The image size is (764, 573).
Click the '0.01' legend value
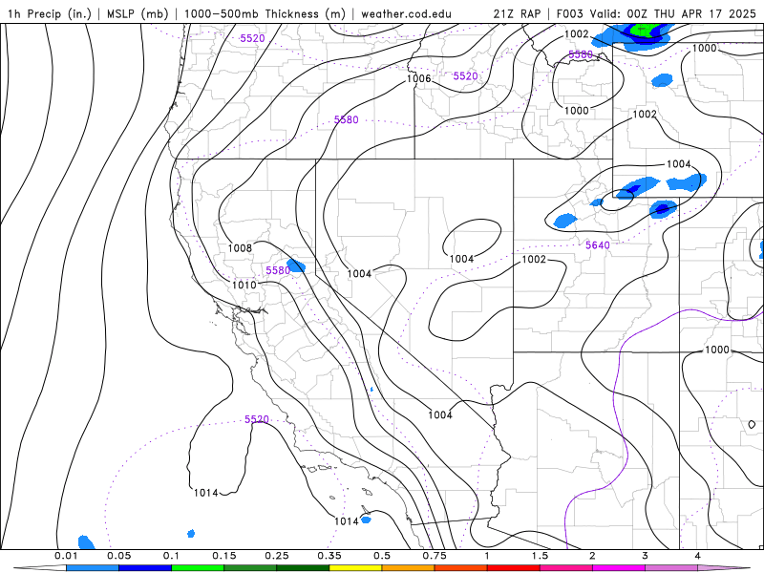pos(66,556)
